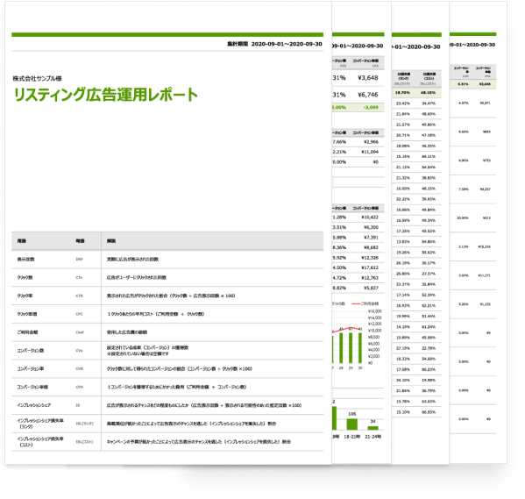Click the 用語 column header

[x=22, y=241]
